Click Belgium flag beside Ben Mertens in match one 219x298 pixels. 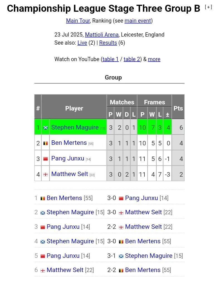pos(43,198)
